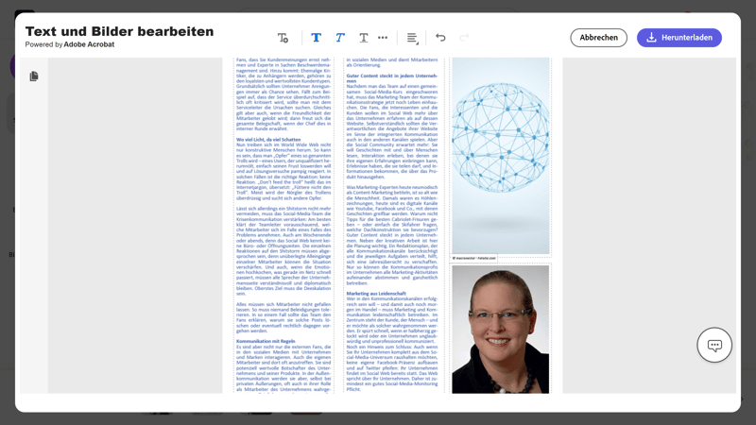The height and width of the screenshot is (425, 756).
Task: Click the heading "Kommunikation mit Regeln"
Action: coord(268,341)
